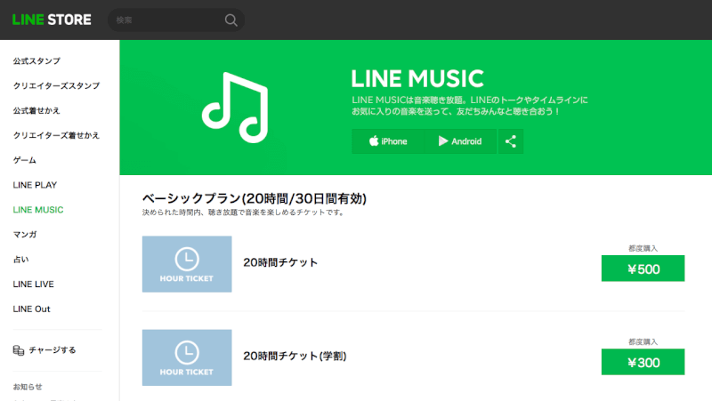Screen dimensions: 712x401
Task: Click the LINE MUSIC note icon
Action: [235, 108]
